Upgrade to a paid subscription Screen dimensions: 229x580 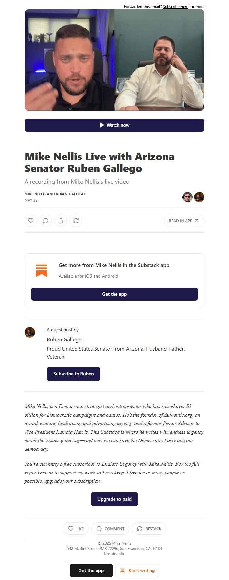coord(114,499)
